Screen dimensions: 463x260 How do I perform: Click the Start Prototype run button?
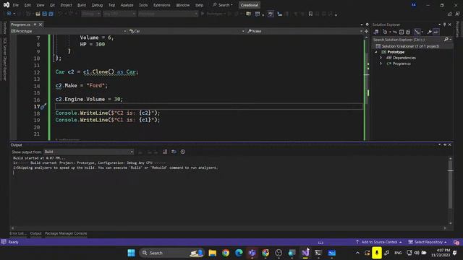coord(213,14)
